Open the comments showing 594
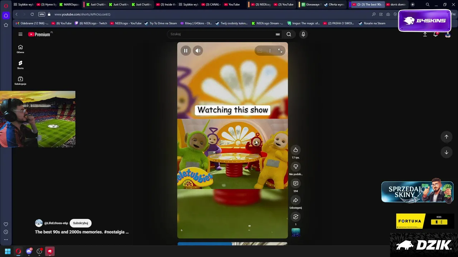Screen dimensions: 458x257 tap(296, 183)
